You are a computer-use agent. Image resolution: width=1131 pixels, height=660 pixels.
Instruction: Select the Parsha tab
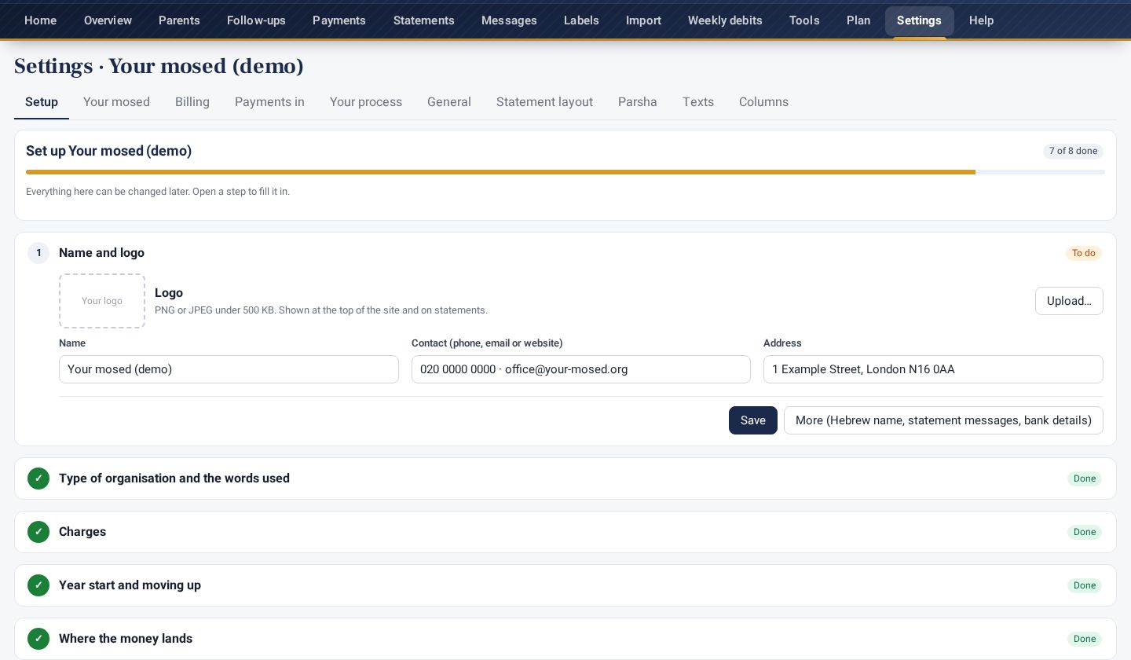point(638,102)
